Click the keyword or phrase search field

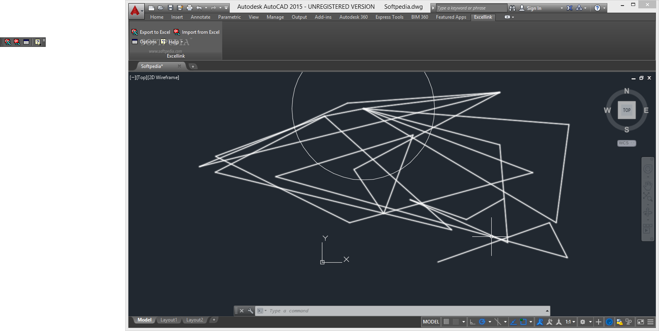pos(471,8)
